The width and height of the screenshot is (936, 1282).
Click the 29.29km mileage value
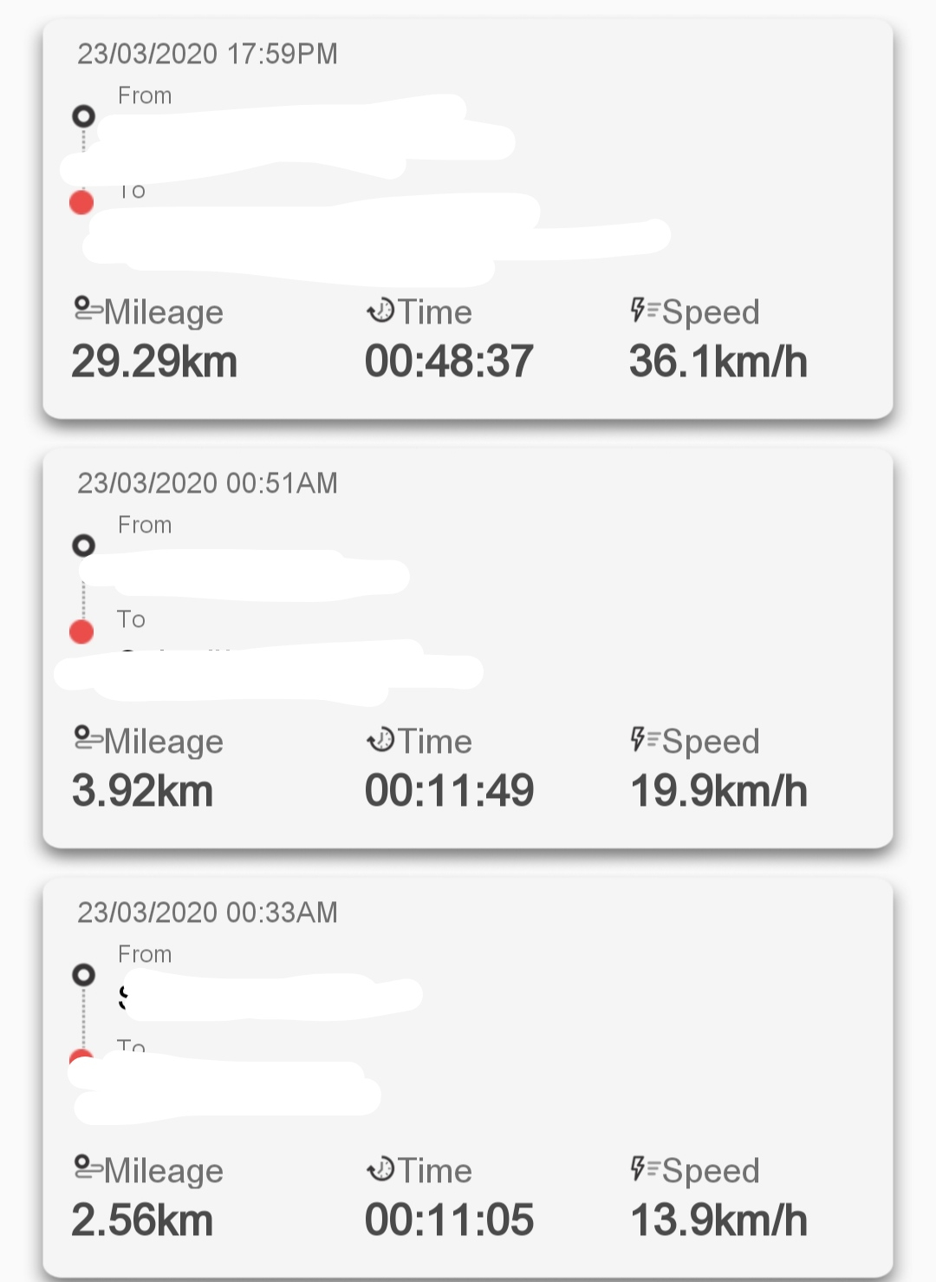[154, 361]
